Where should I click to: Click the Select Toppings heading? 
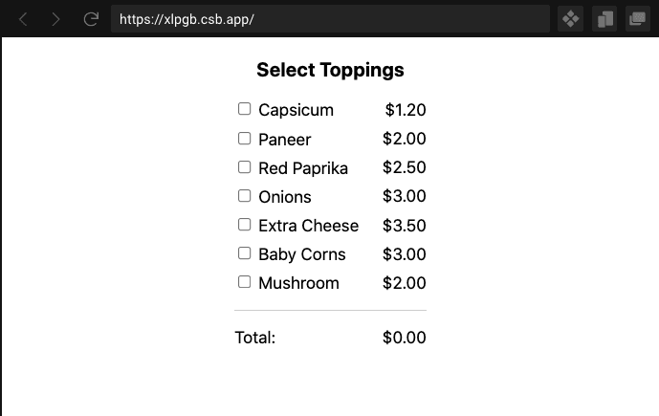tap(330, 70)
